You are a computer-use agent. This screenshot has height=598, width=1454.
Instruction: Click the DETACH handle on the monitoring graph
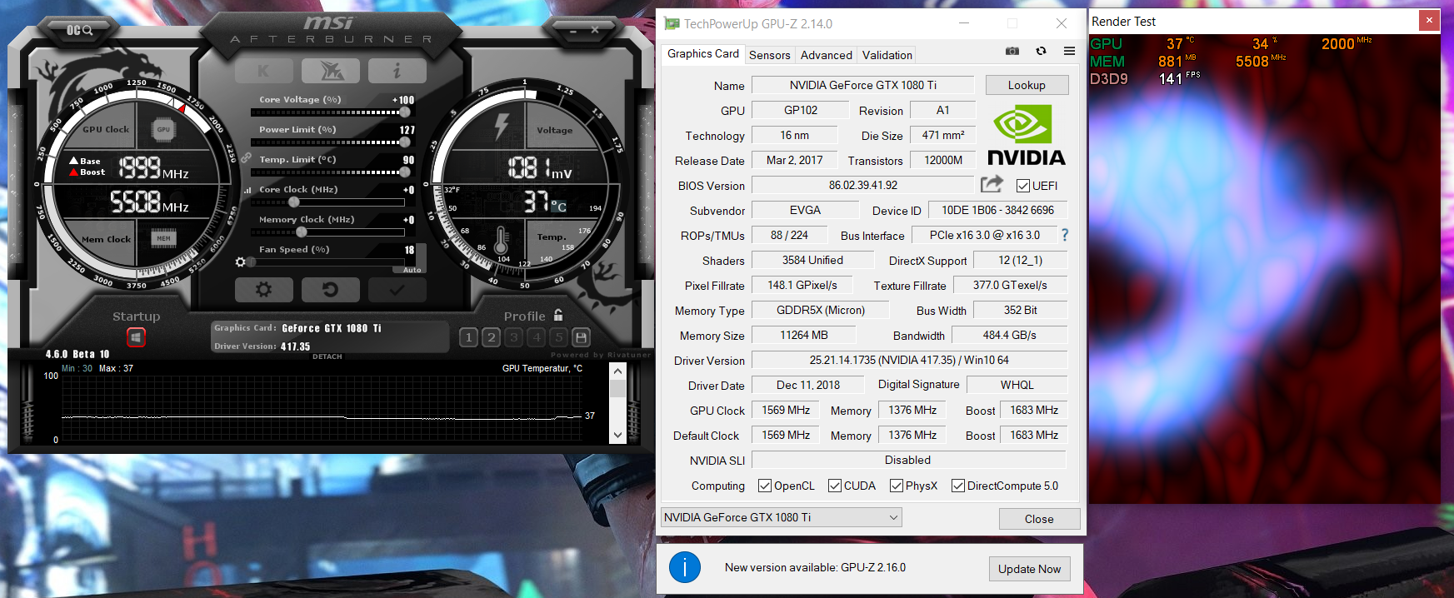tap(327, 356)
